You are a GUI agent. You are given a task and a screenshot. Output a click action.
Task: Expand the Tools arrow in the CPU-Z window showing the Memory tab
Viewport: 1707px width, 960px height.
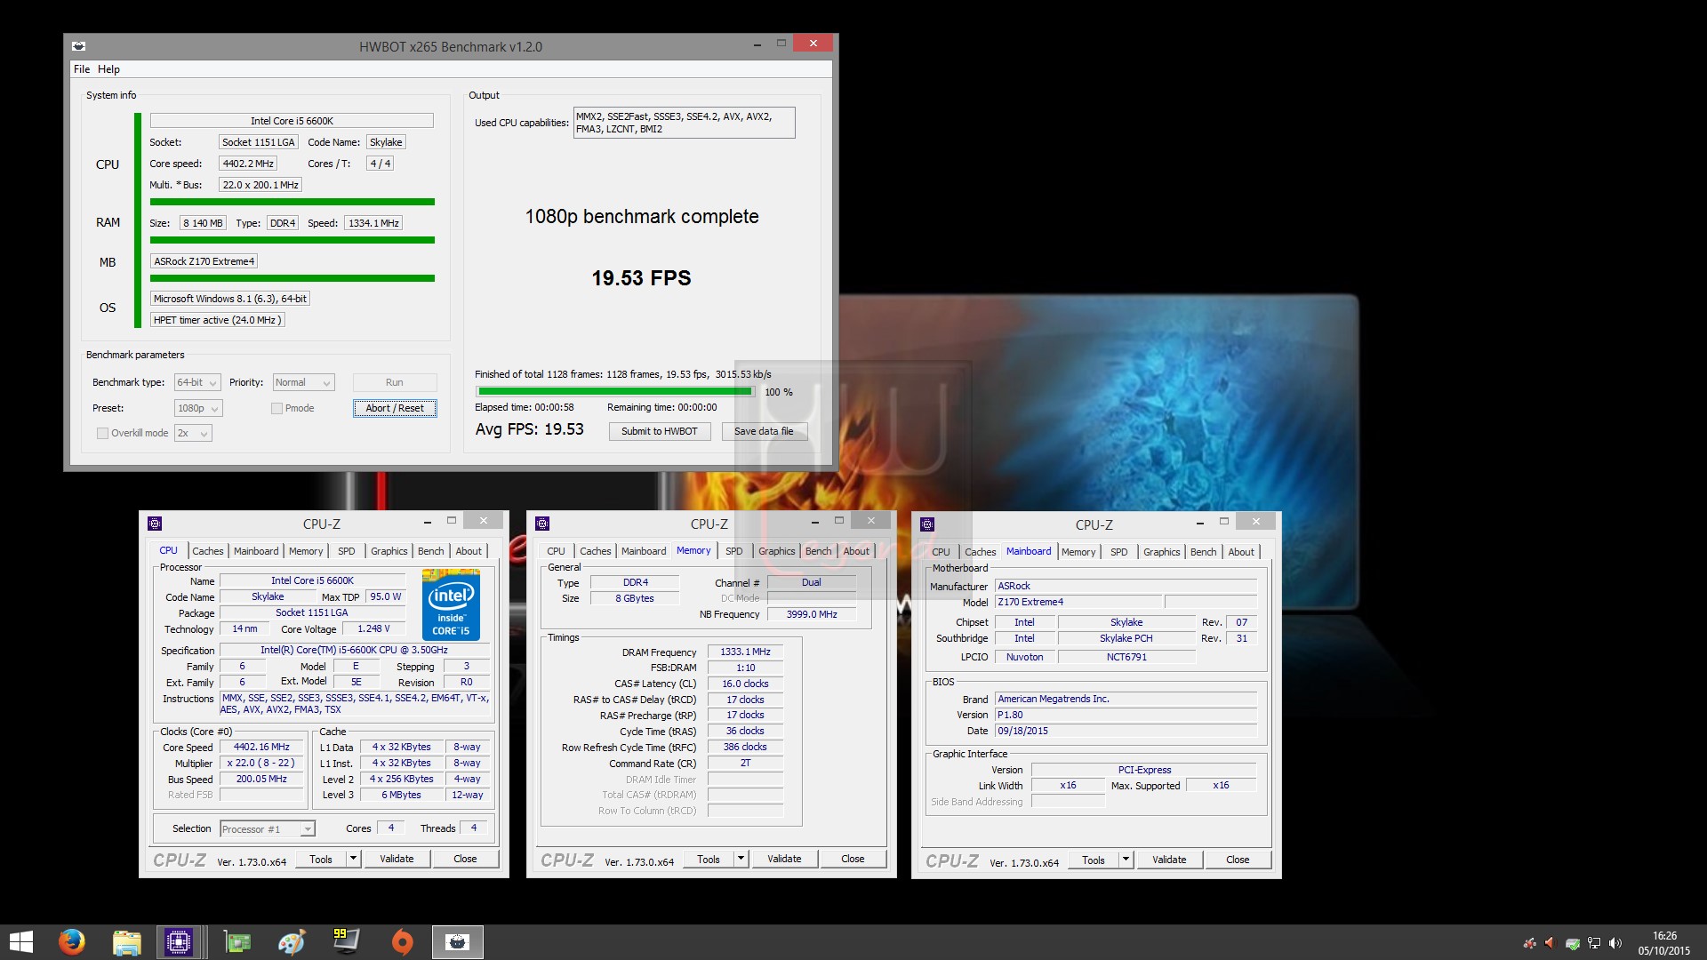pyautogui.click(x=741, y=859)
